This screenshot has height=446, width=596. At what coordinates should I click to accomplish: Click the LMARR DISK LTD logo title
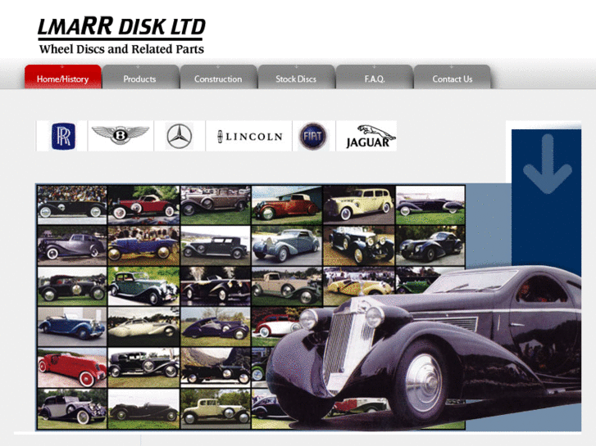pyautogui.click(x=121, y=28)
